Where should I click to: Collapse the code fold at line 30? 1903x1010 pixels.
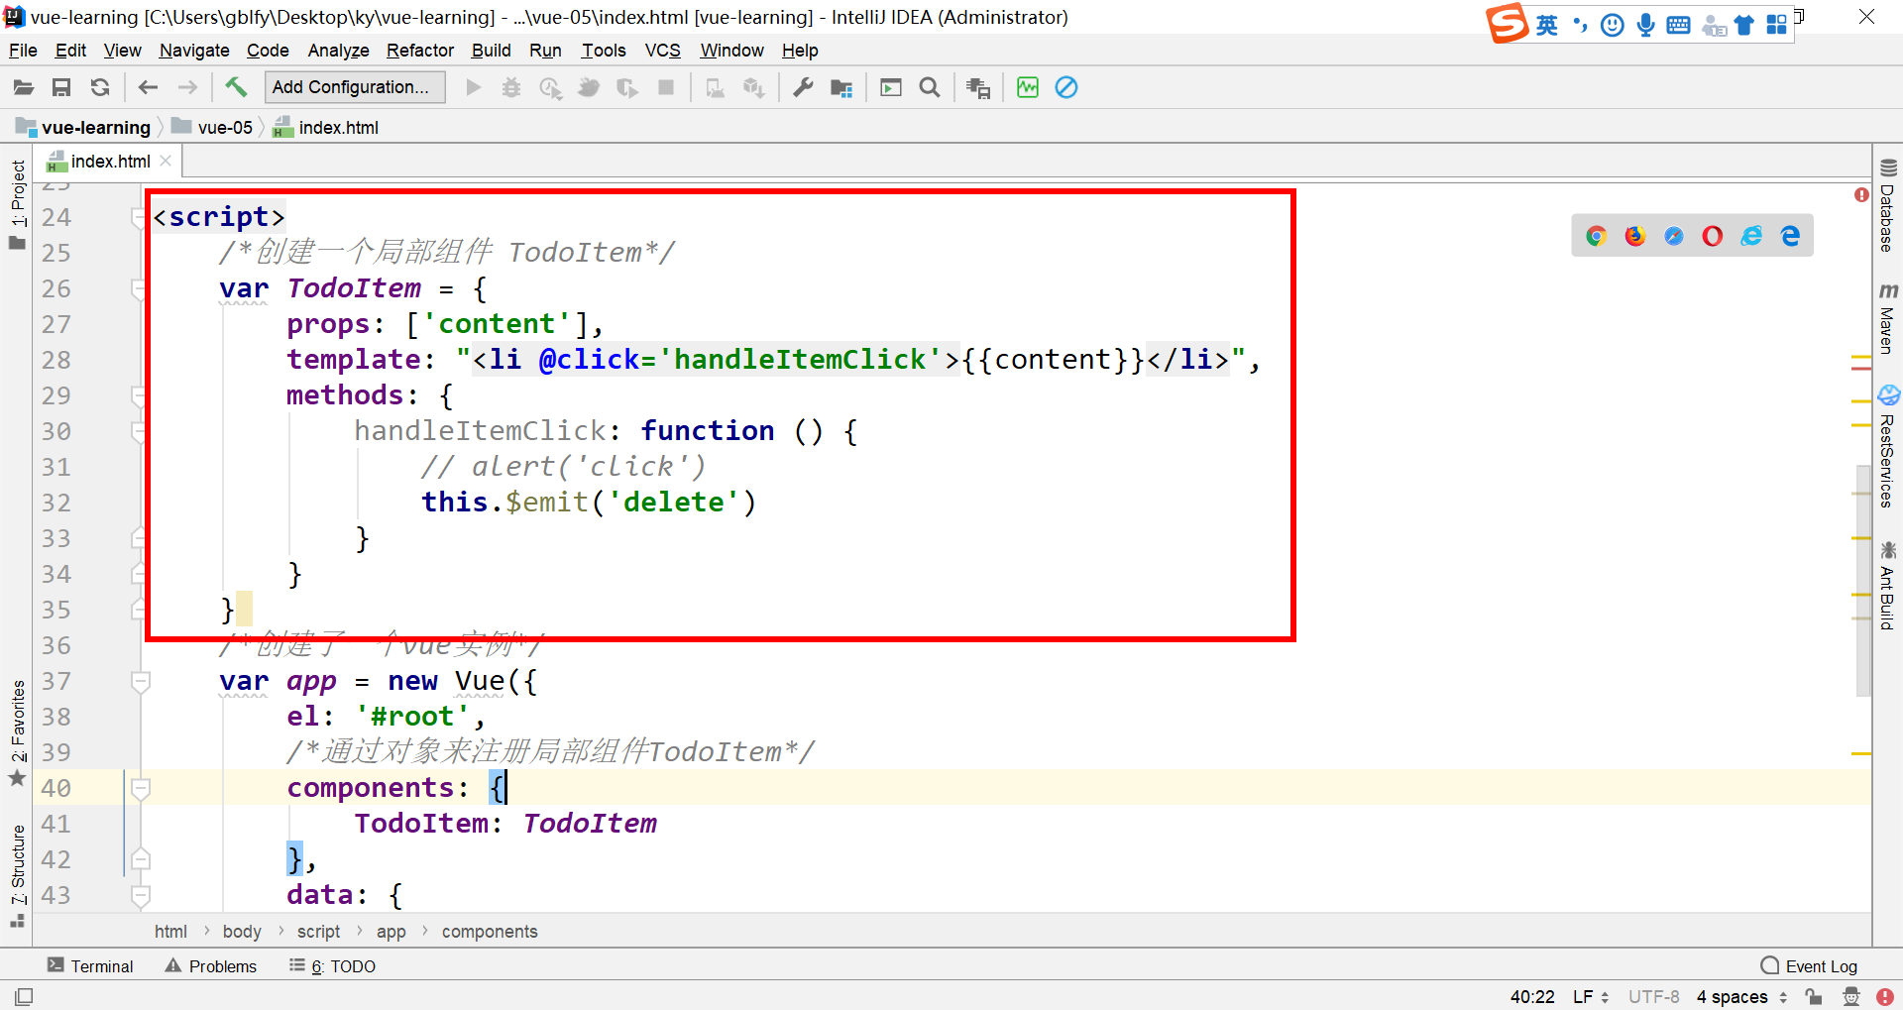[140, 431]
